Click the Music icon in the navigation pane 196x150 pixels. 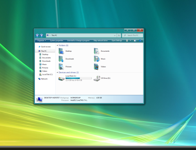point(40,64)
